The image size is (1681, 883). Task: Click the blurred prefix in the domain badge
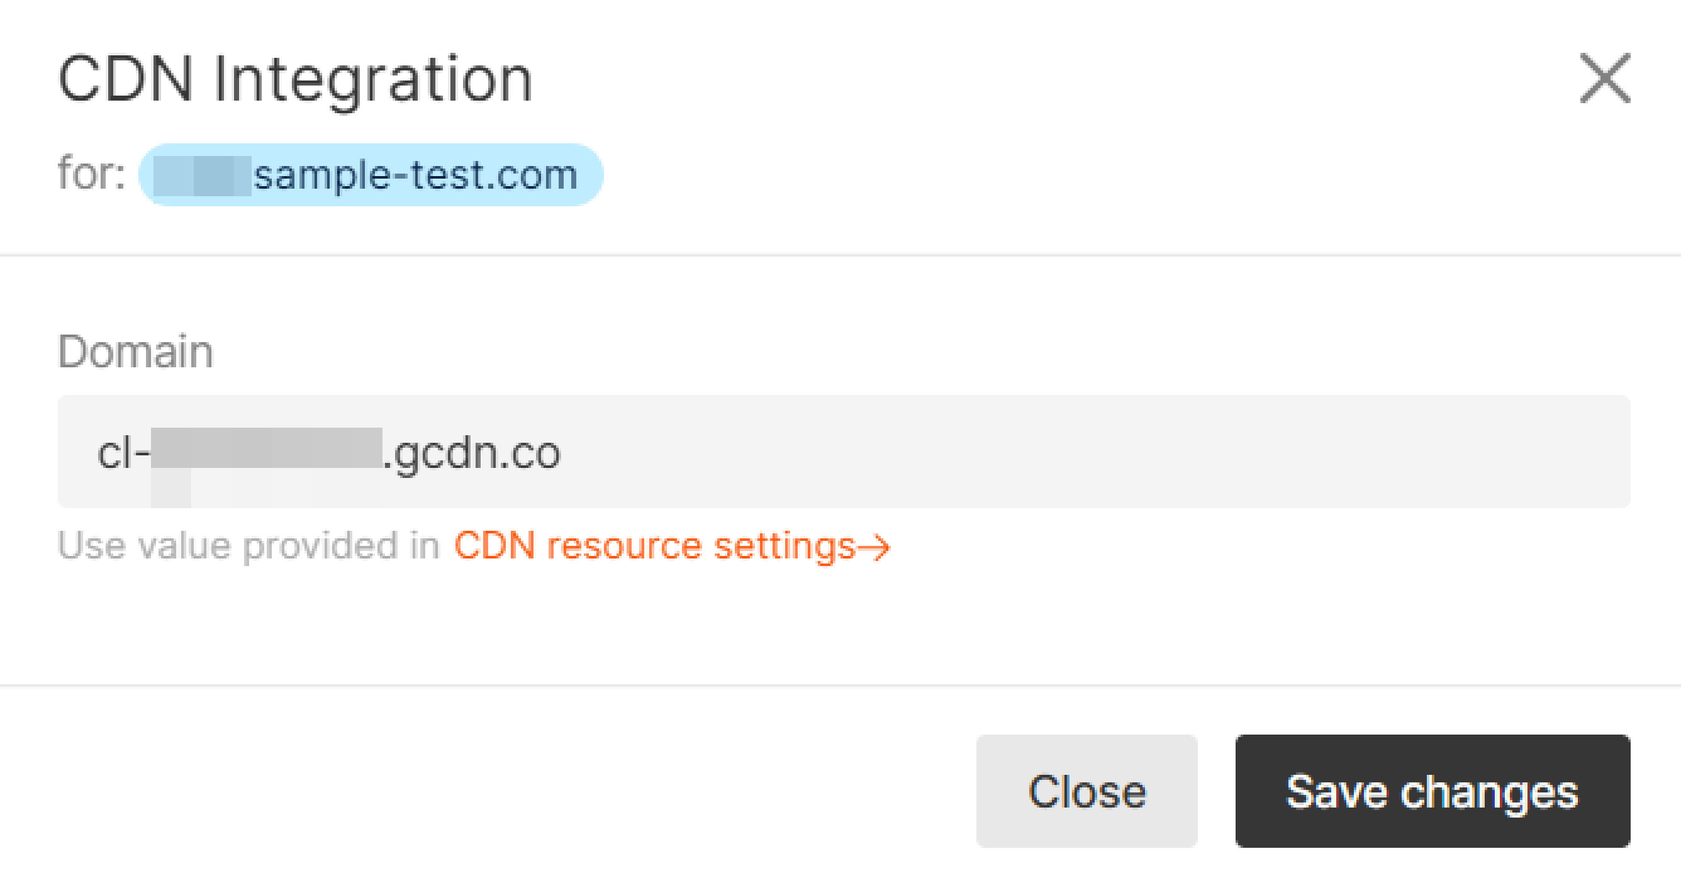tap(203, 175)
